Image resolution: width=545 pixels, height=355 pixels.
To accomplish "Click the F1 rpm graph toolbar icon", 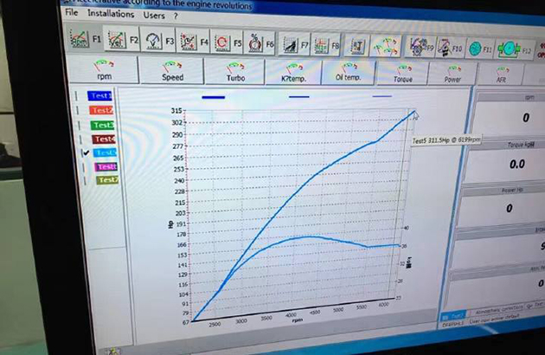I will click(x=80, y=40).
